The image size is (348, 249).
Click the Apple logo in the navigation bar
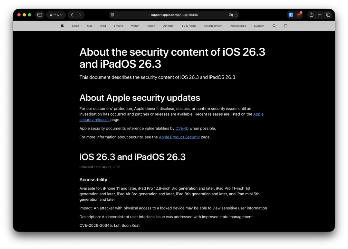62,26
